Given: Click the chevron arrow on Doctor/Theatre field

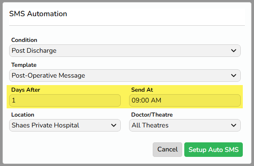Looking at the screenshot, I should click(233, 125).
